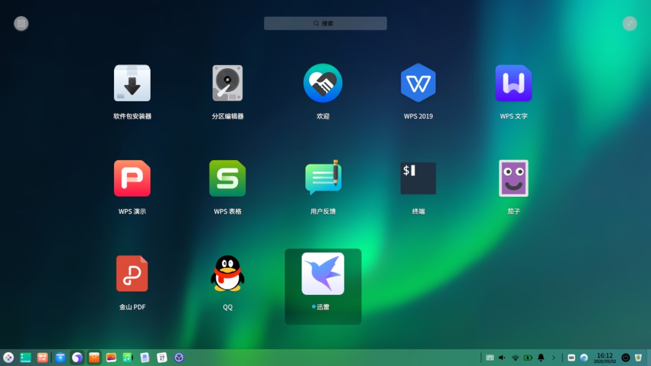Open the orange grid dock icon
651x366 pixels.
pos(42,358)
